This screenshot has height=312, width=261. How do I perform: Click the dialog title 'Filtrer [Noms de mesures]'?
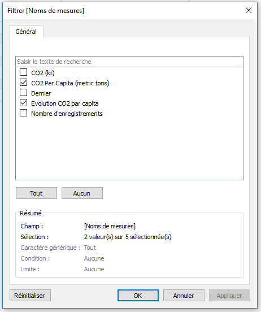(x=46, y=11)
